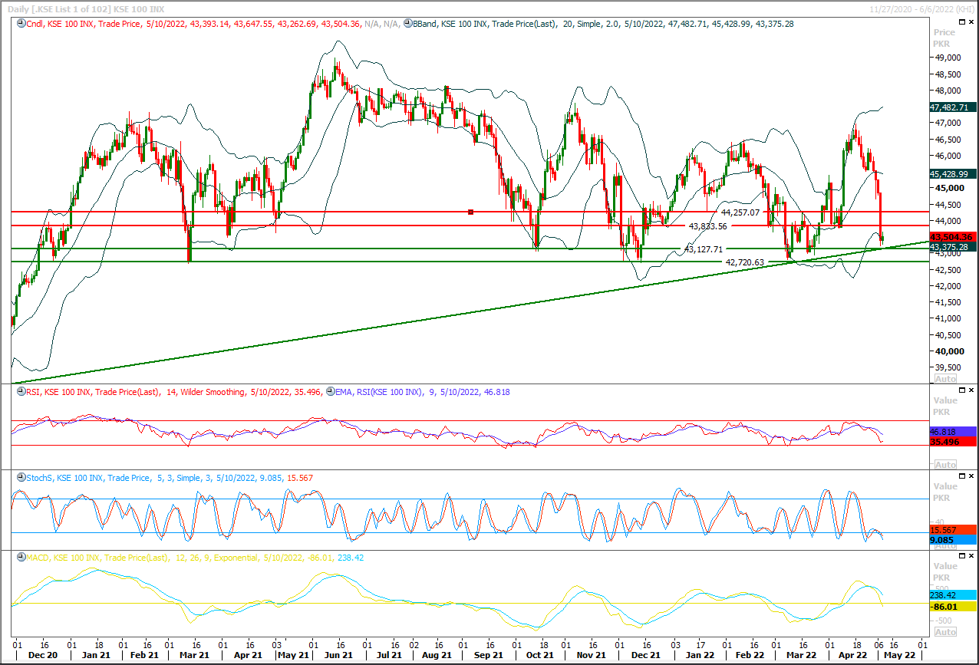979x665 pixels.
Task: Click the May 22 month label on time axis
Action: [899, 656]
